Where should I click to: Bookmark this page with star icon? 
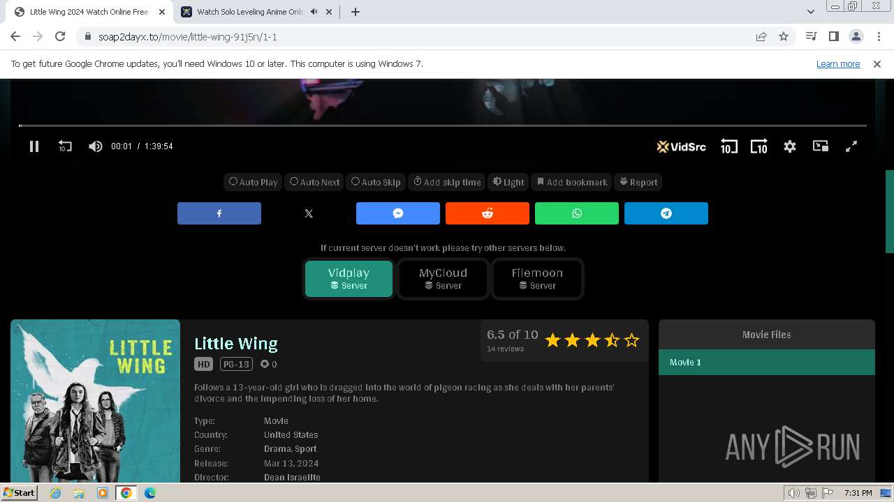pyautogui.click(x=784, y=37)
